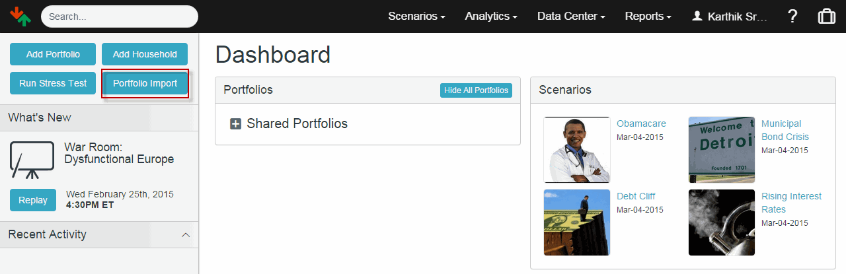Screen dimensions: 846x274
Task: Expand Shared Portfolios with plus icon
Action: pos(235,124)
